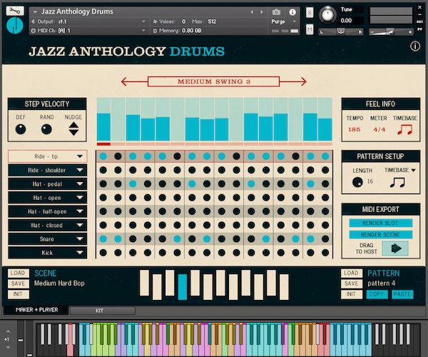The height and width of the screenshot is (357, 428).
Task: Toggle last step of Hat closed row
Action: click(325, 225)
